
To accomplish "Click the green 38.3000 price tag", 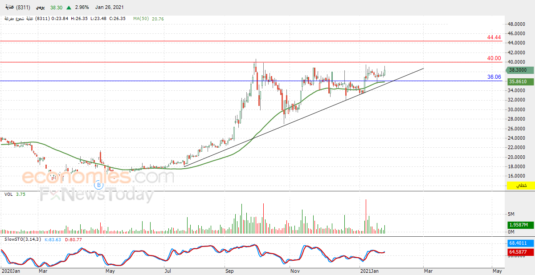I will 520,70.
